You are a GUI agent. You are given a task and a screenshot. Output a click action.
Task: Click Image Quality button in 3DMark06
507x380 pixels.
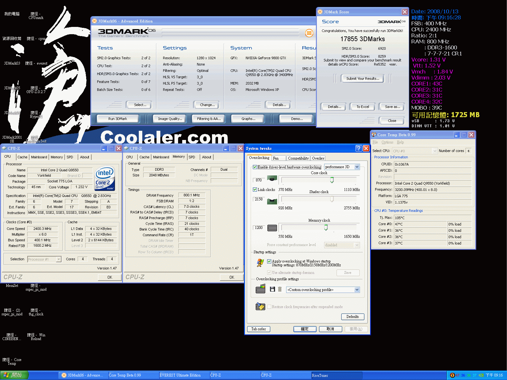click(x=170, y=119)
